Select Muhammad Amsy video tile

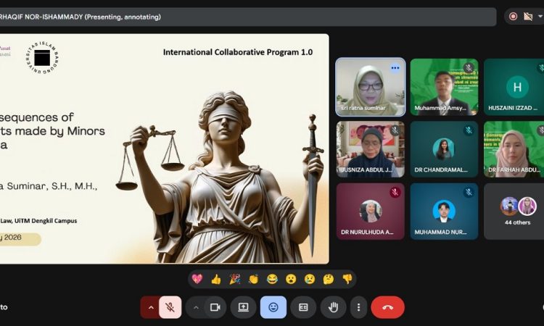[x=444, y=87]
